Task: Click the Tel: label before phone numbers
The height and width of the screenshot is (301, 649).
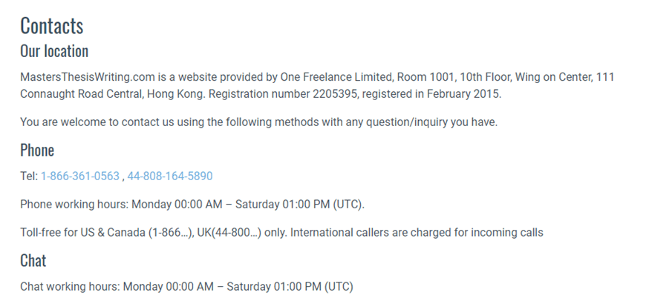Action: [x=30, y=176]
